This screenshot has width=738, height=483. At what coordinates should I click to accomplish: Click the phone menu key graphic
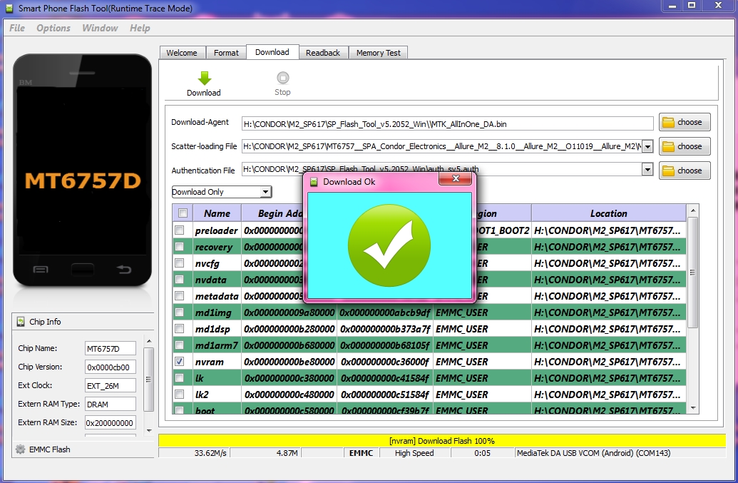41,270
